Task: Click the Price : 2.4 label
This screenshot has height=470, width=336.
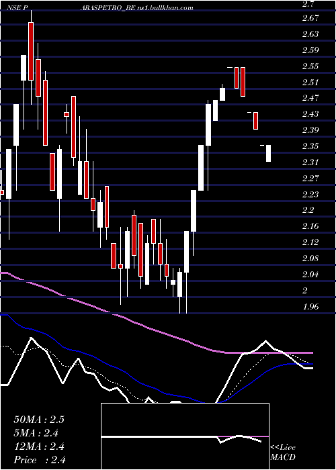Action: click(x=40, y=460)
